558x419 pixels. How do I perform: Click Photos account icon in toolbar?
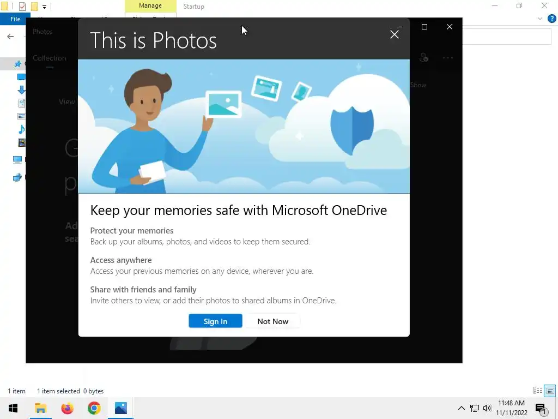[423, 57]
